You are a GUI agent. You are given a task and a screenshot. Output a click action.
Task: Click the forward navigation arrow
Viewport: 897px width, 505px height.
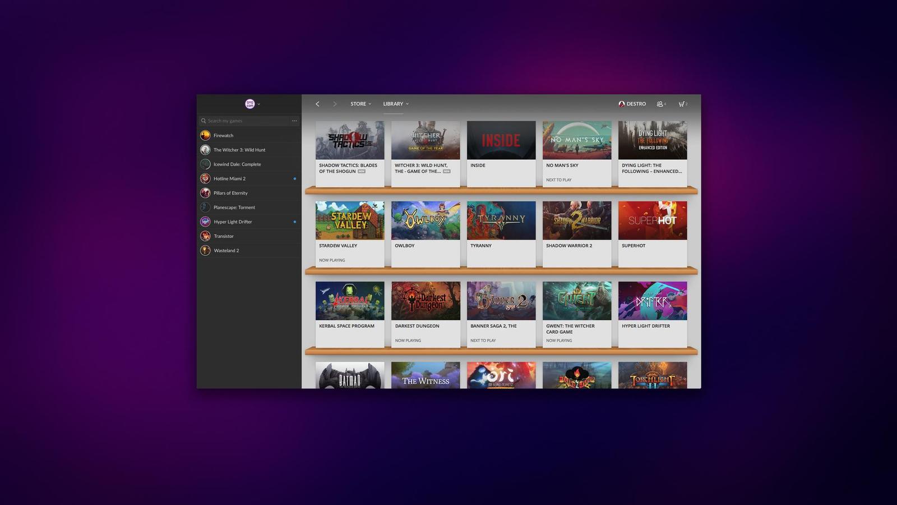click(x=335, y=104)
